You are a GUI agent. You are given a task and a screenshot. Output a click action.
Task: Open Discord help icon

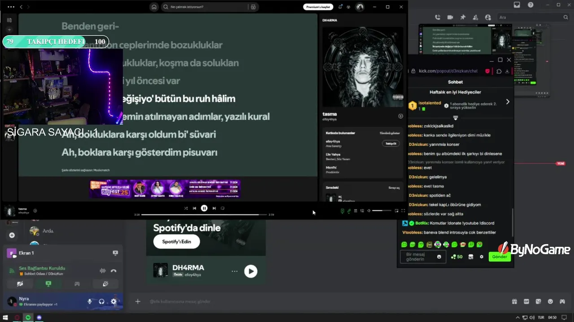[531, 5]
